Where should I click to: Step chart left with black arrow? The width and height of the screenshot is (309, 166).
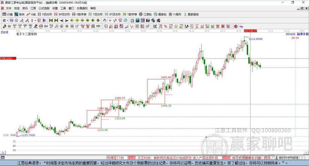coord(62,20)
